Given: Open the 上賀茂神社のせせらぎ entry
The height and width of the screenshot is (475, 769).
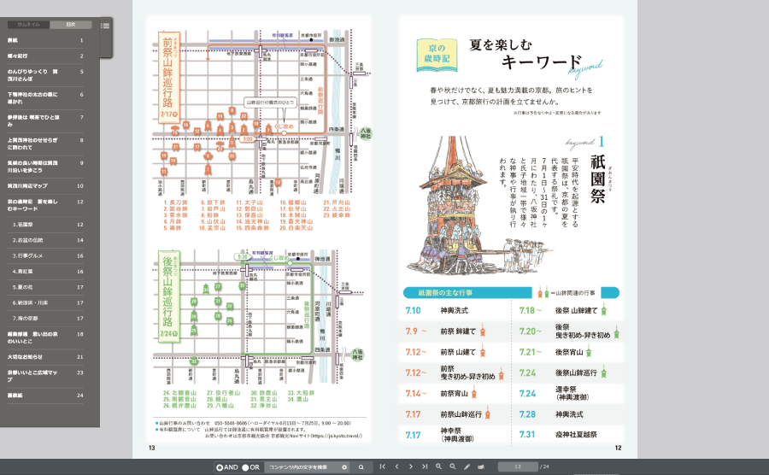Looking at the screenshot, I should (45, 144).
